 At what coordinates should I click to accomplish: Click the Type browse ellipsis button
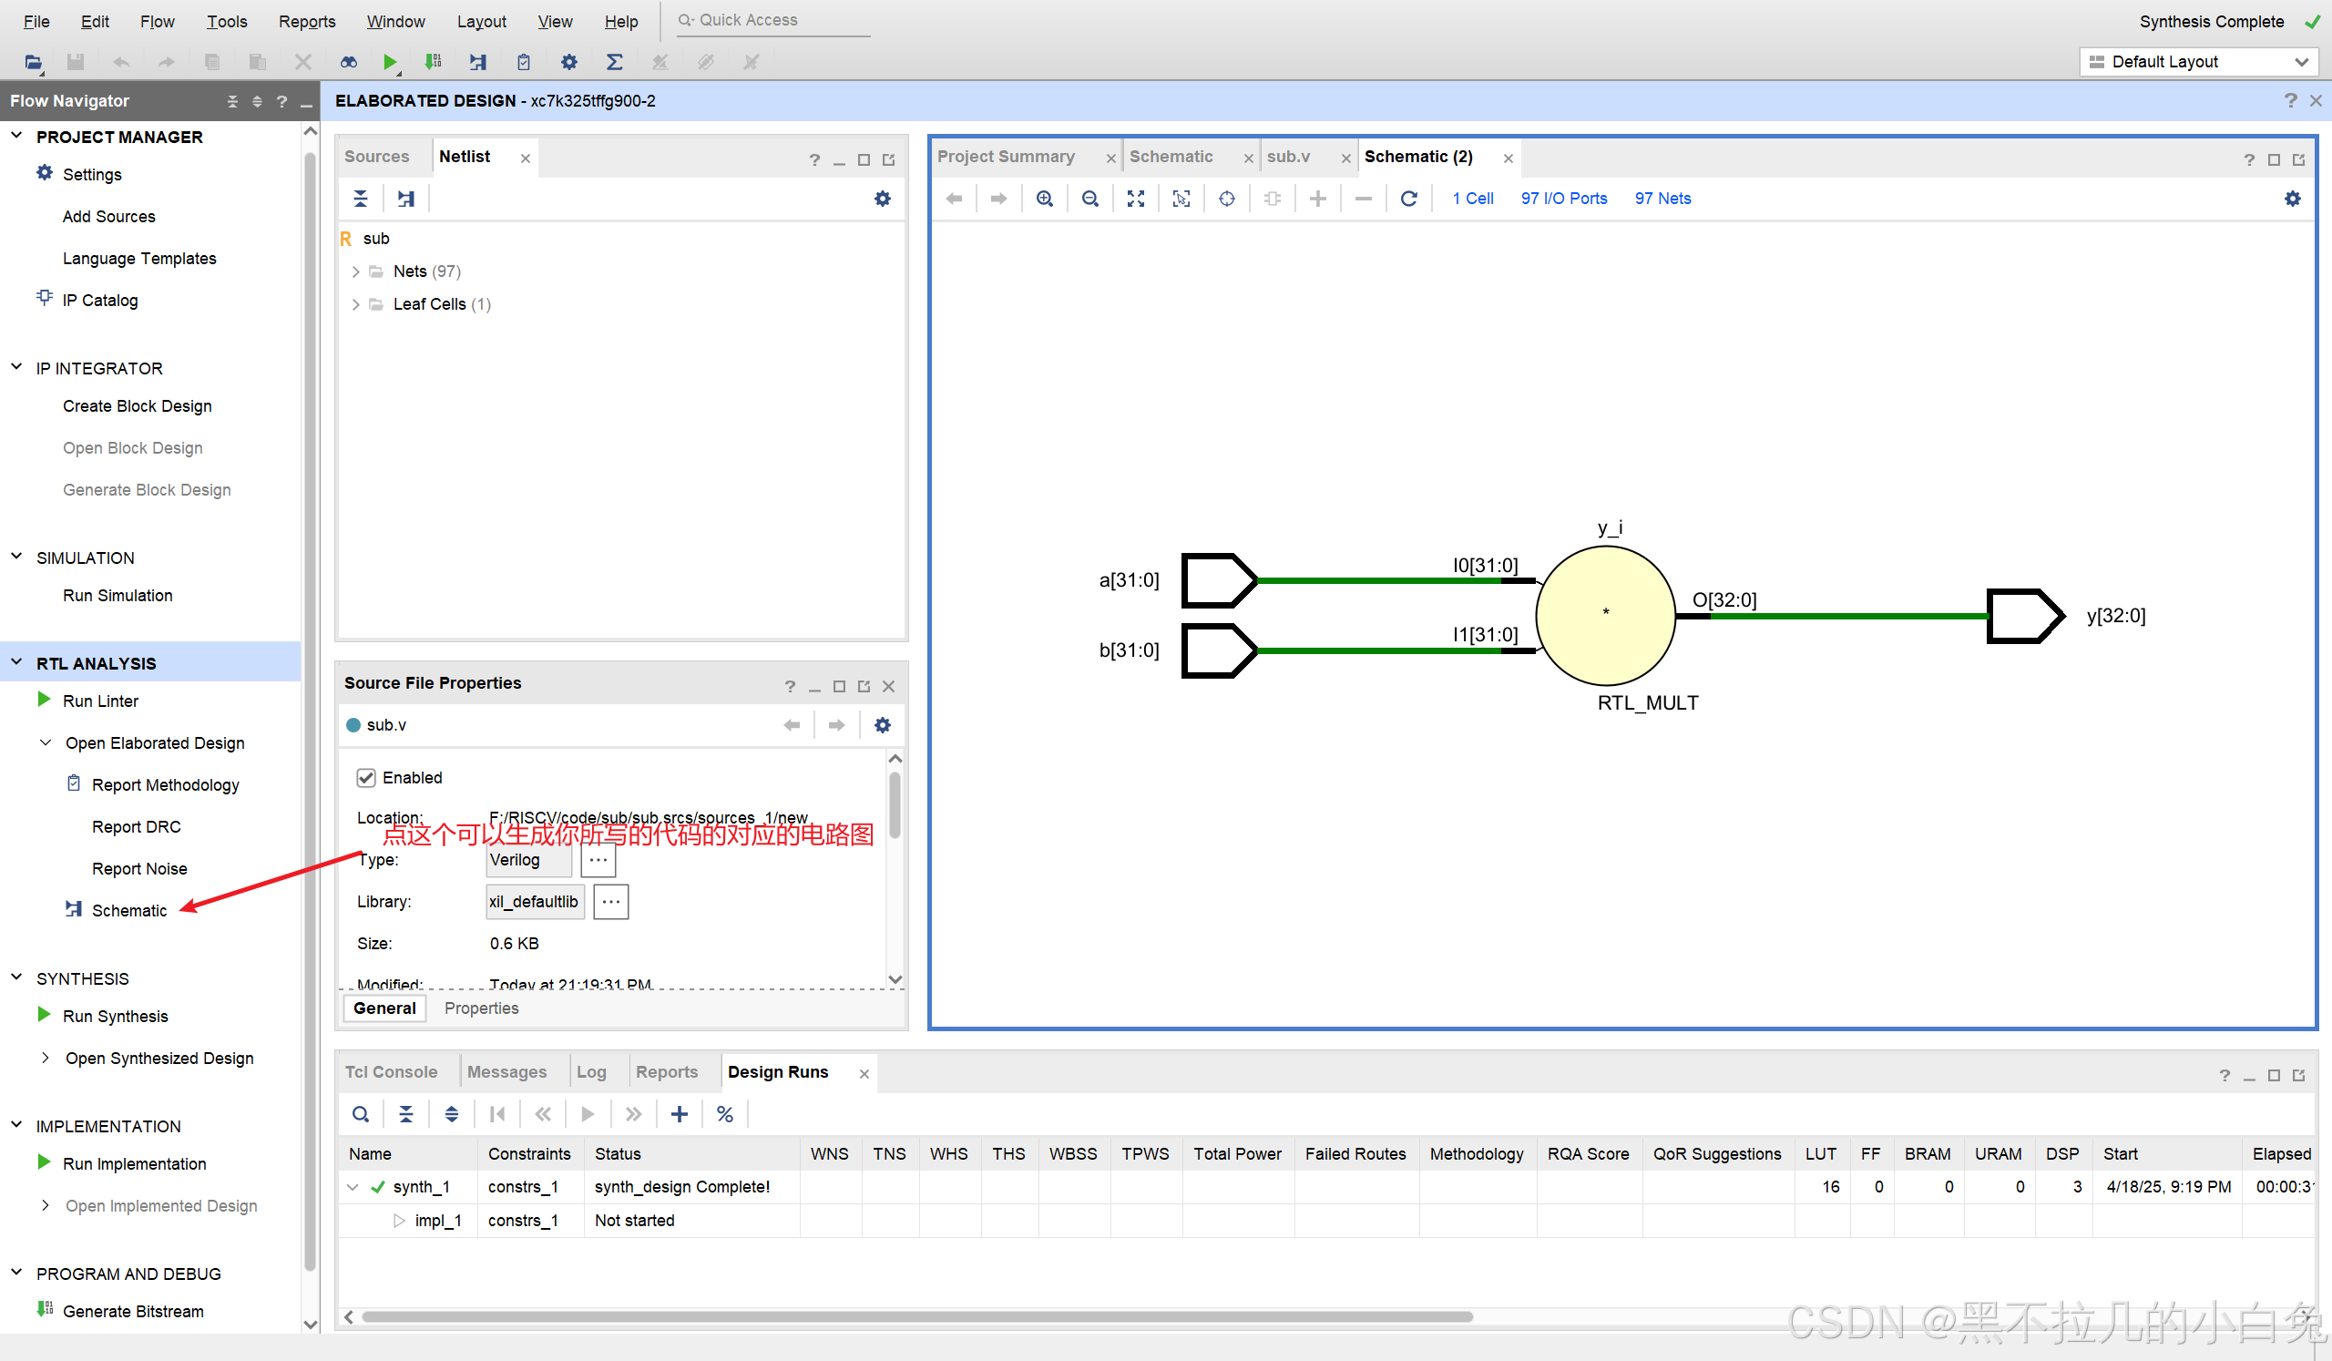coord(598,860)
